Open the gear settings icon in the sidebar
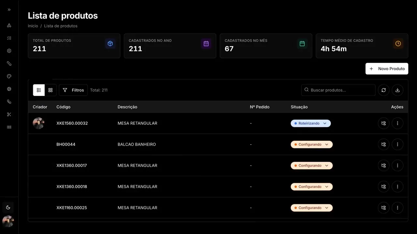Viewport: 417px width, 234px height. click(9, 89)
